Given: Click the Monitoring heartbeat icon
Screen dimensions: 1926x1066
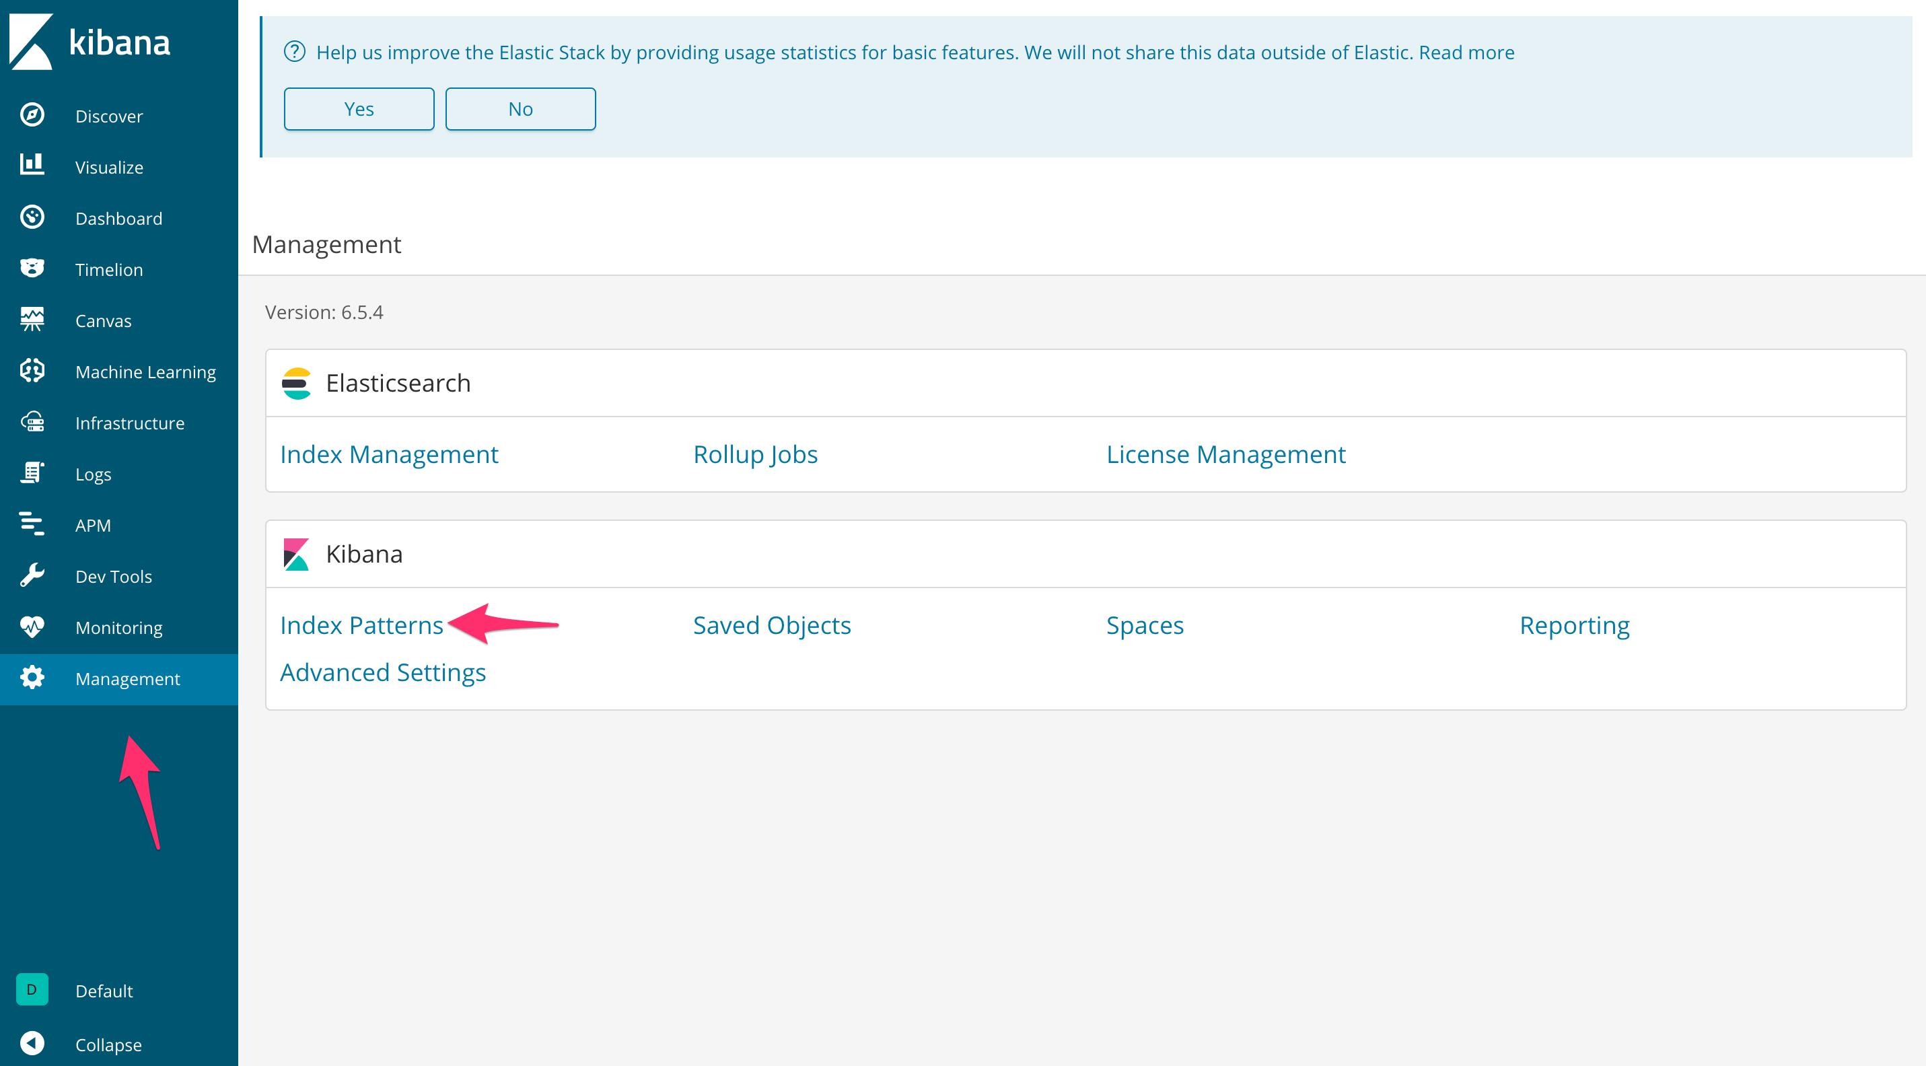Looking at the screenshot, I should click(32, 627).
